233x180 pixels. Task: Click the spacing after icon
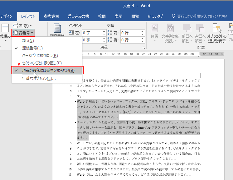click(110, 40)
